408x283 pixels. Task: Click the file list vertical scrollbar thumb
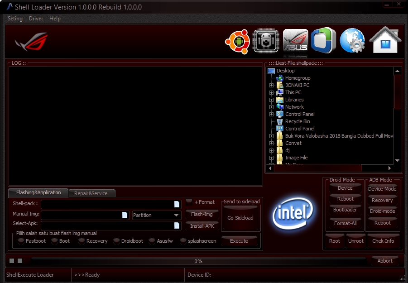[x=397, y=92]
